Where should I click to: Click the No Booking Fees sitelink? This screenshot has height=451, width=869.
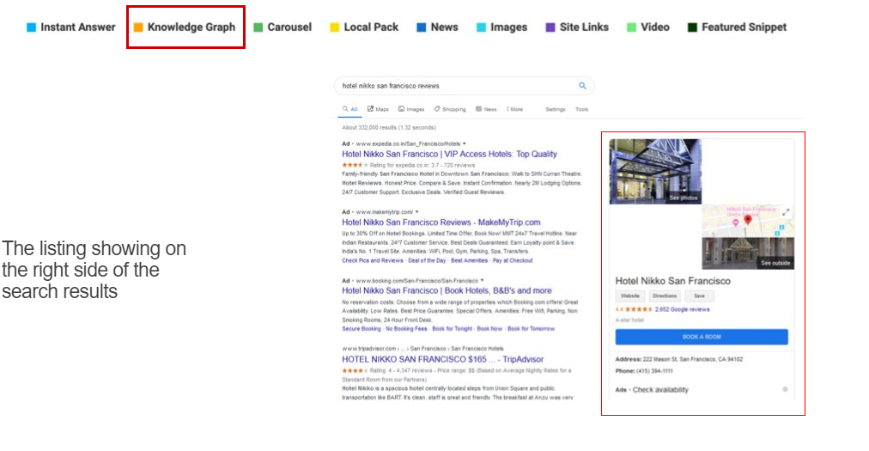[x=406, y=329]
